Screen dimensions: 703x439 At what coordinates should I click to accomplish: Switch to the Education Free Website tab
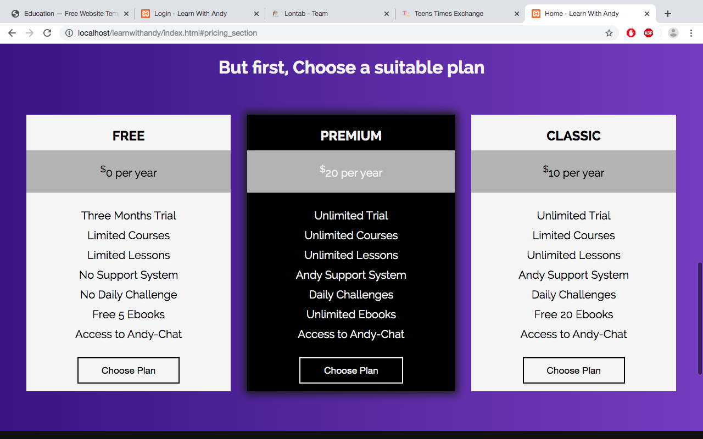[65, 14]
